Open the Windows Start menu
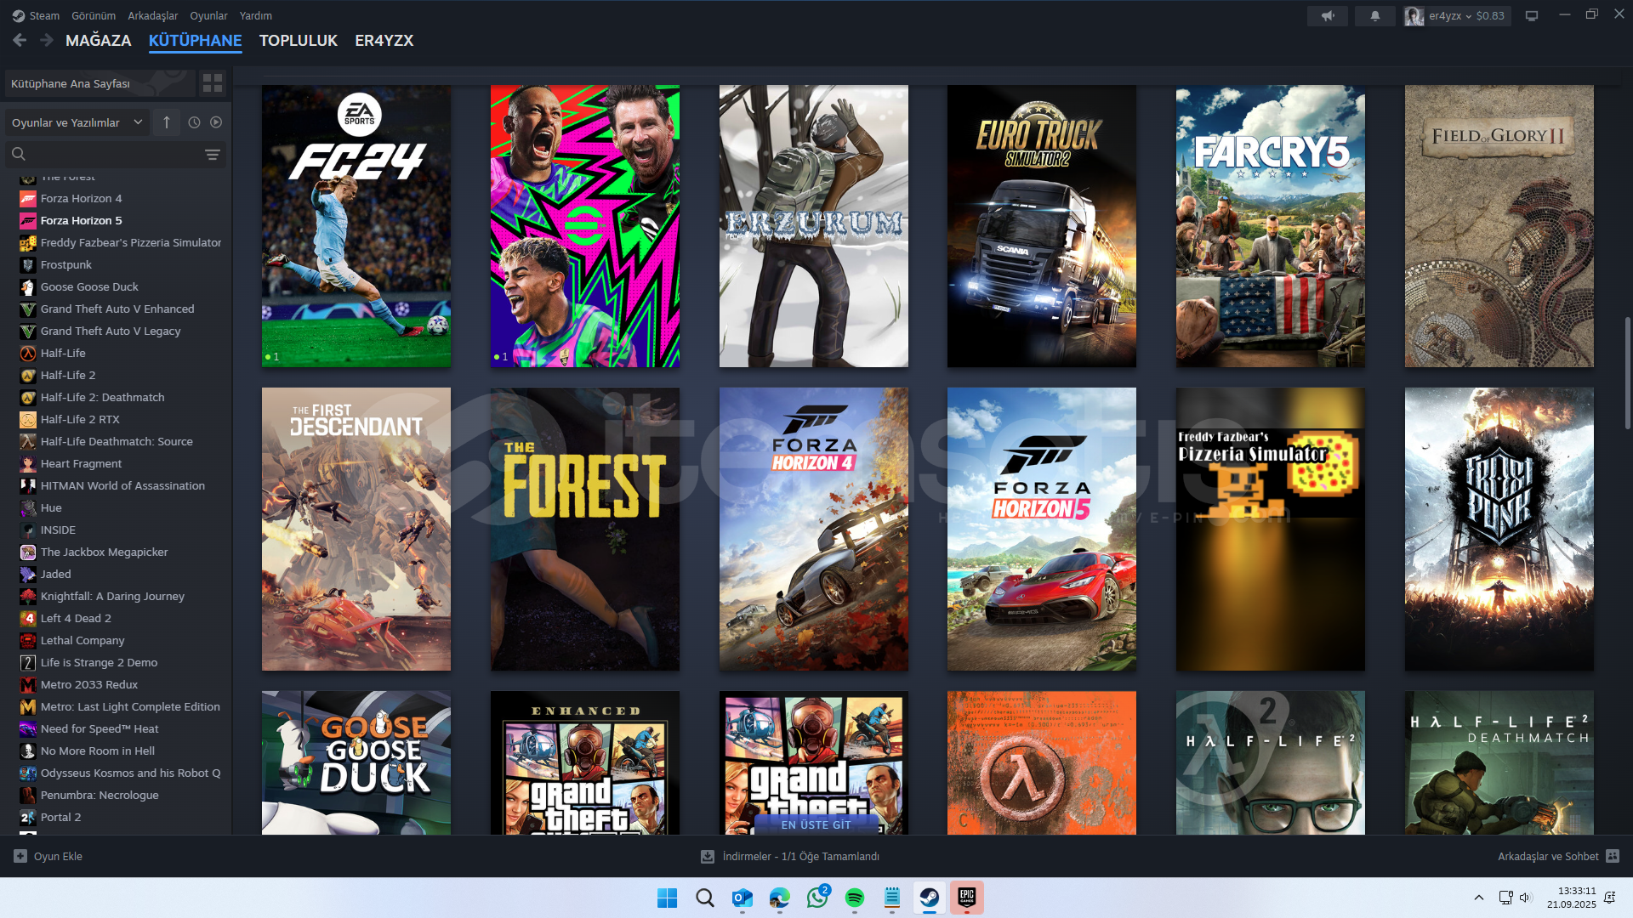 [668, 898]
